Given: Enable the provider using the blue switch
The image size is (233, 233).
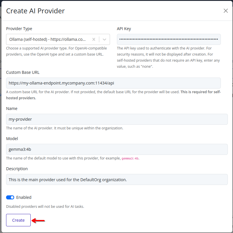Looking at the screenshot, I should coord(10,197).
